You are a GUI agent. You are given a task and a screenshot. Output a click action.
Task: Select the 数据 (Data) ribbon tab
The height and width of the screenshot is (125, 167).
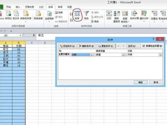pos(51,7)
